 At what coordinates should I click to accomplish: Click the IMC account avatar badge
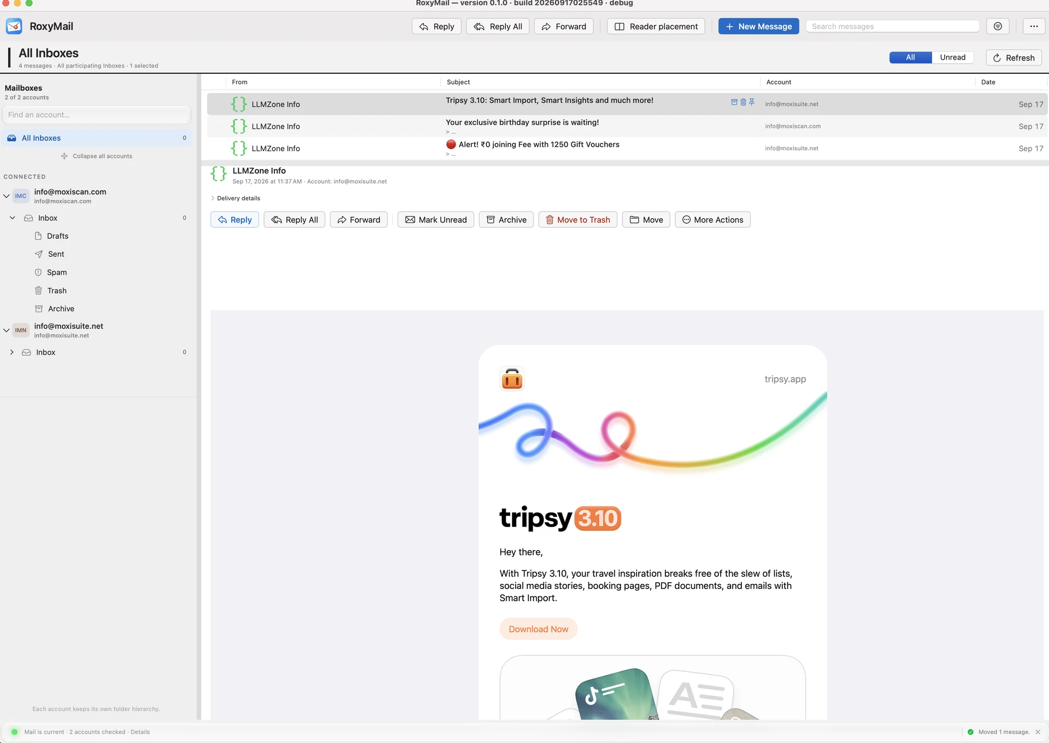tap(21, 196)
